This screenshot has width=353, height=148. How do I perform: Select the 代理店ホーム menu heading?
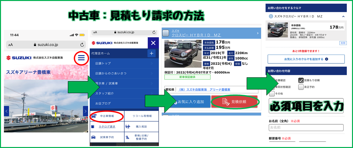tap(100, 53)
